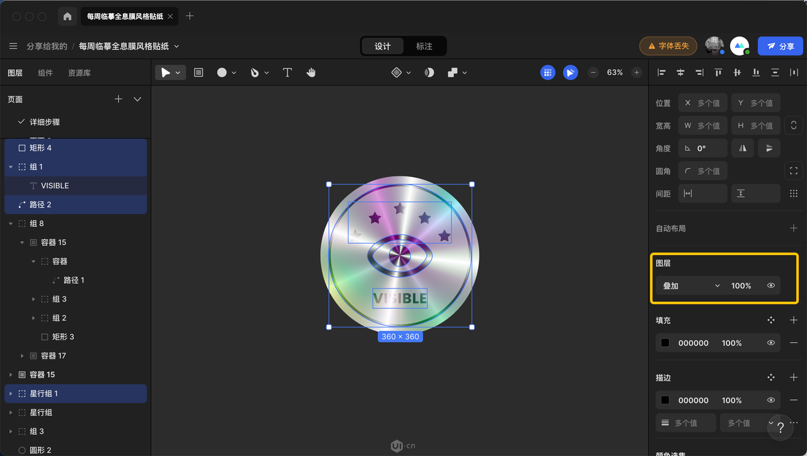Expand 组 3 under 容器 15

click(33, 299)
